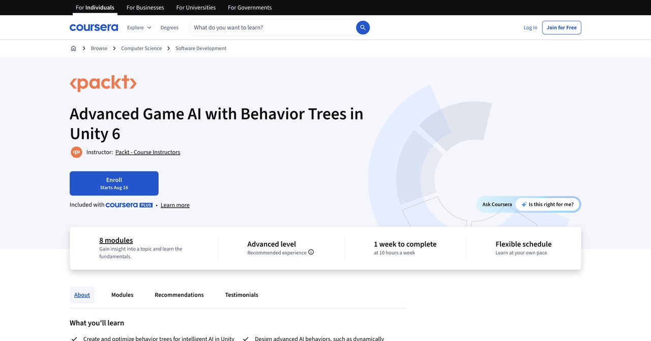
Task: Click the Join for Free button
Action: point(561,27)
